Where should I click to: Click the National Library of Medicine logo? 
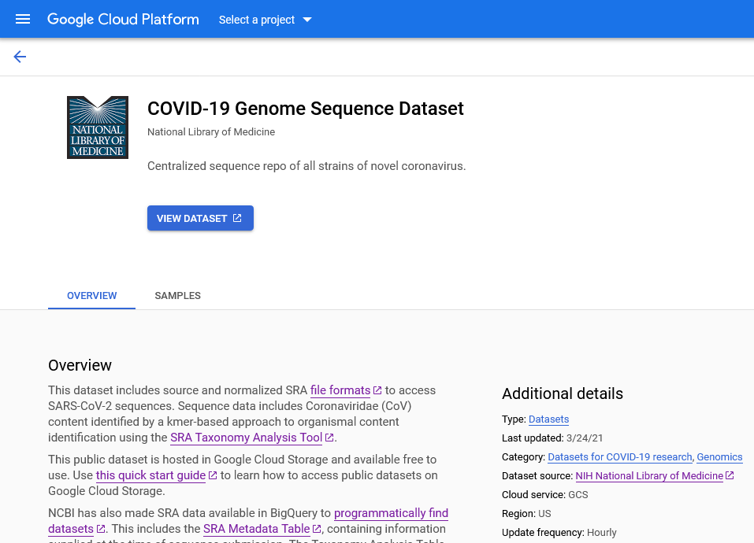click(x=98, y=127)
